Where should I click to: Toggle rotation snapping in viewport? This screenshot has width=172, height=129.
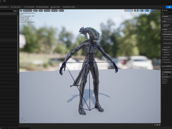coord(145,11)
